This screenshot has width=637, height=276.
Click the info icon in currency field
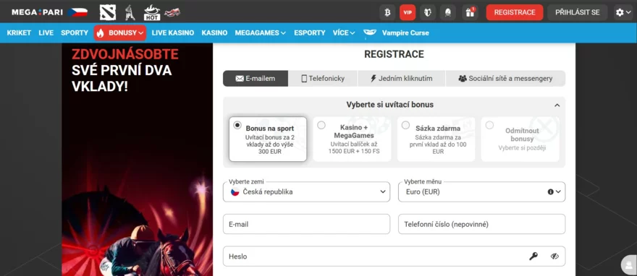point(550,191)
